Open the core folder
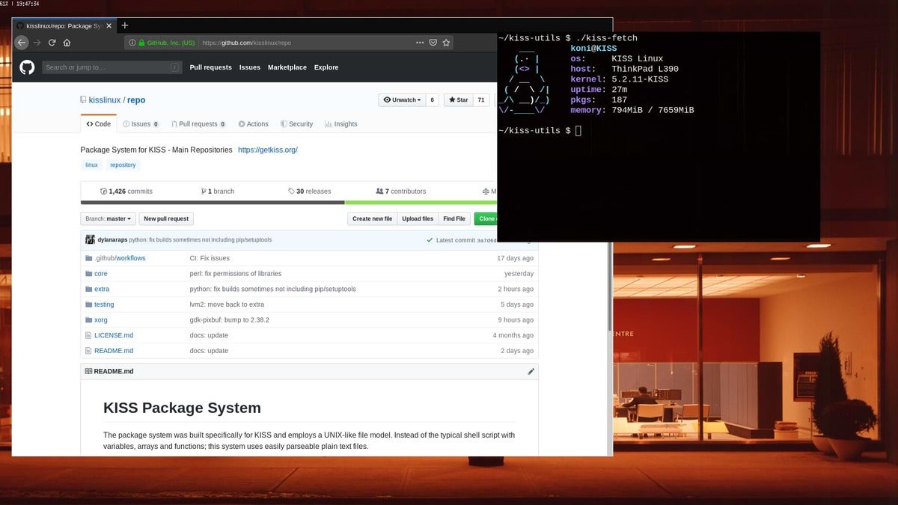 click(x=101, y=274)
